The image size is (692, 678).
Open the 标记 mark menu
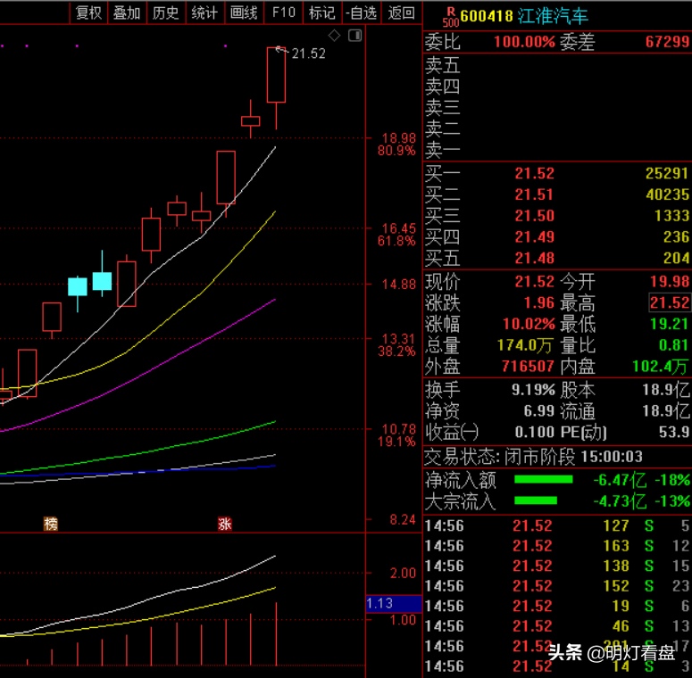click(321, 12)
